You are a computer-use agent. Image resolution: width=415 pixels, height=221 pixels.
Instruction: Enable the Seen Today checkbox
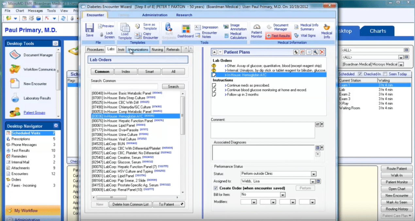point(385,74)
